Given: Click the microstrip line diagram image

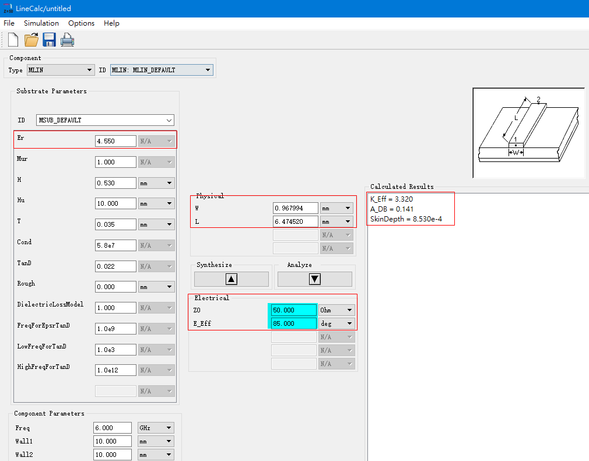Looking at the screenshot, I should click(x=529, y=133).
